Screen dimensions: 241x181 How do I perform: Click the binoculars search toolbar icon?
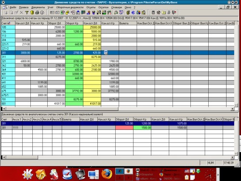99,13
